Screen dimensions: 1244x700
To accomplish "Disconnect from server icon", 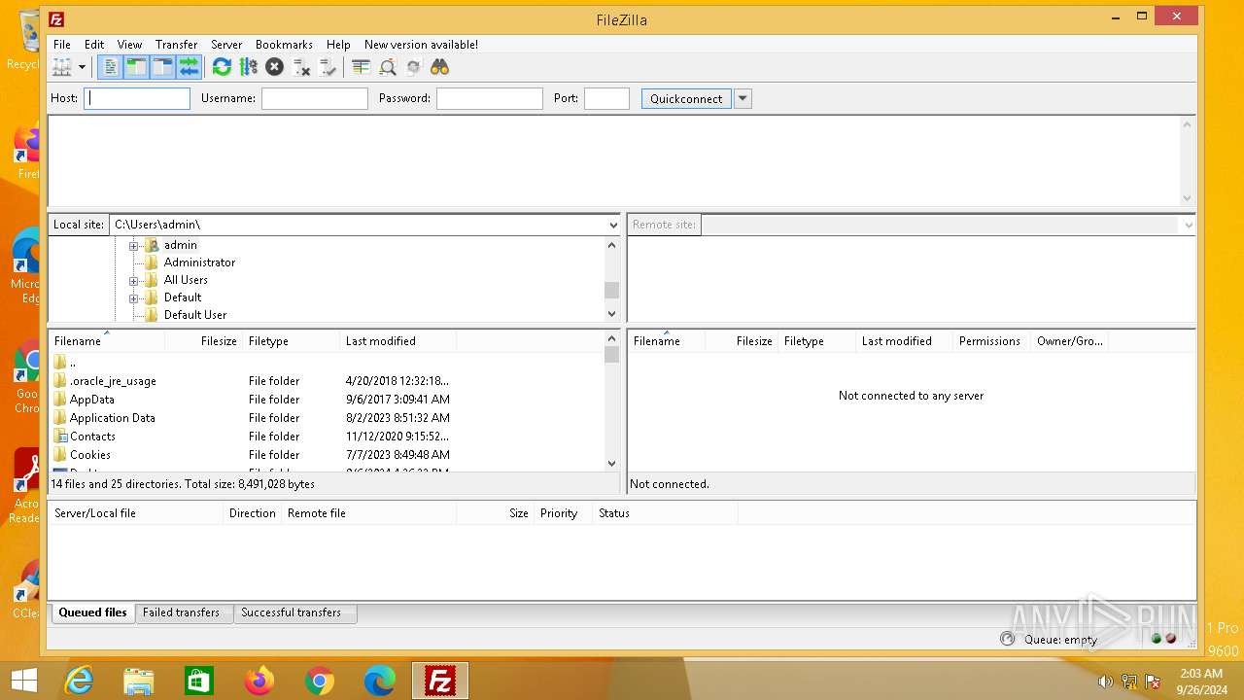I will pyautogui.click(x=301, y=67).
